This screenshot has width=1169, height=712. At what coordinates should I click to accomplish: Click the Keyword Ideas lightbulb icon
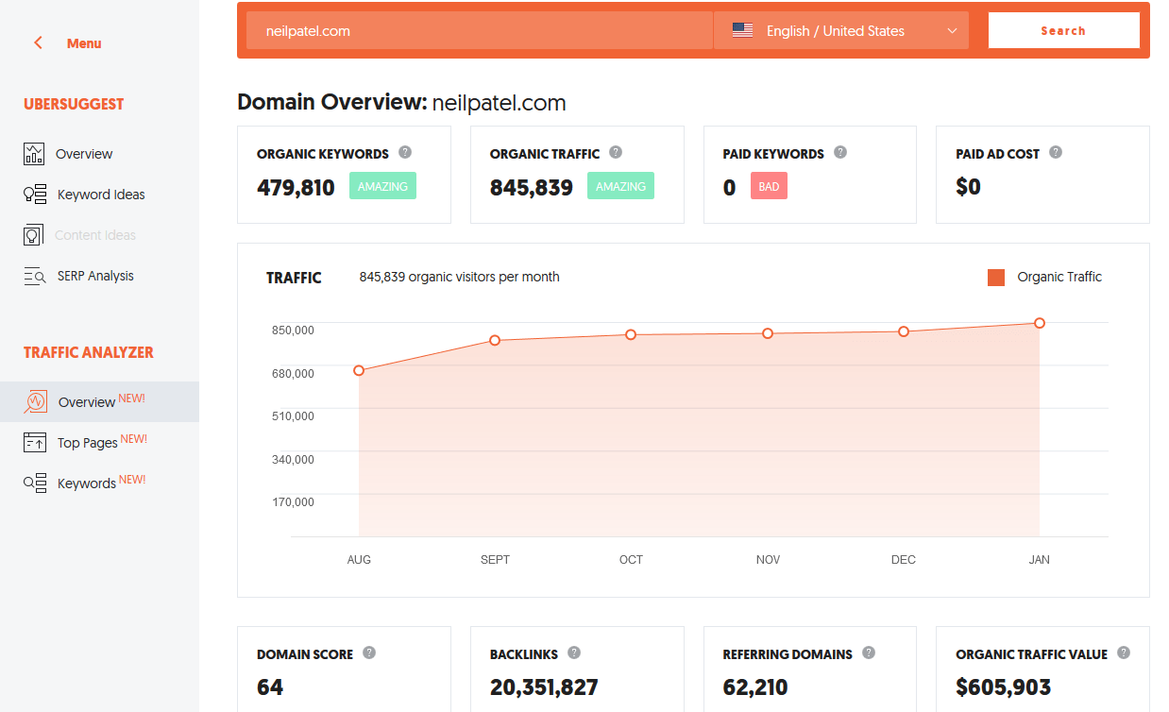[x=34, y=195]
